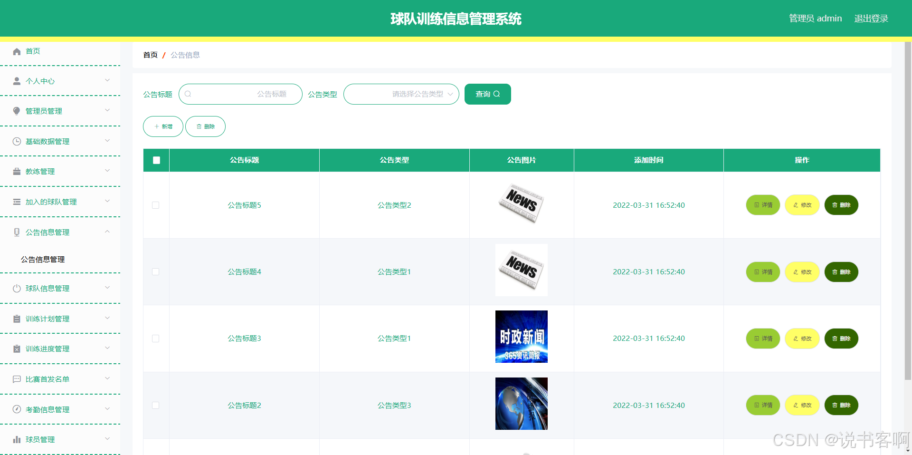Viewport: 912px width, 455px height.
Task: Check the box for 公告标题5 row
Action: point(155,205)
